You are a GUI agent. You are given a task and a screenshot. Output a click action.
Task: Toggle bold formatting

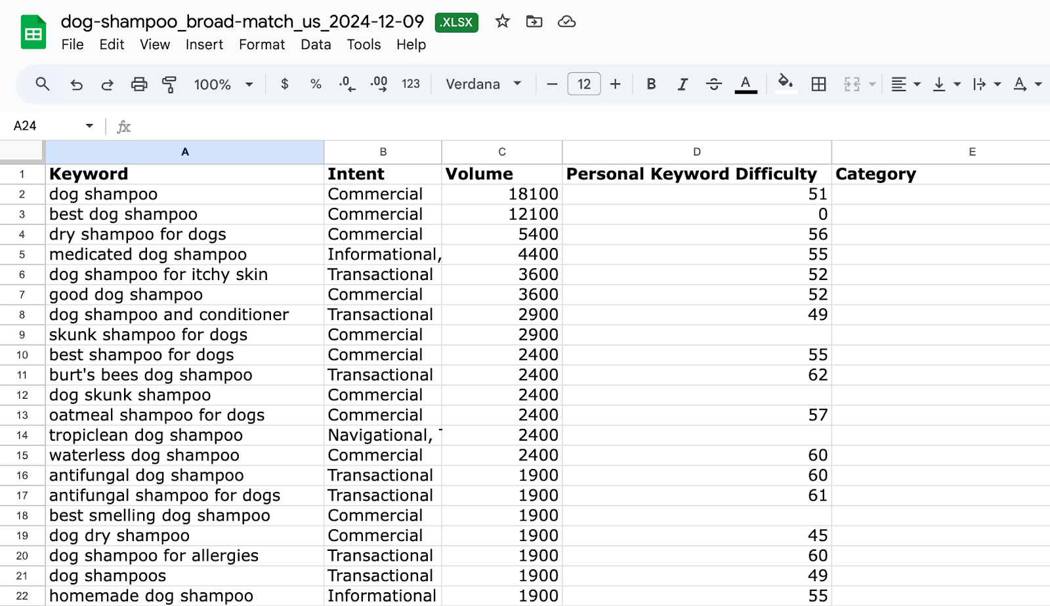coord(650,84)
